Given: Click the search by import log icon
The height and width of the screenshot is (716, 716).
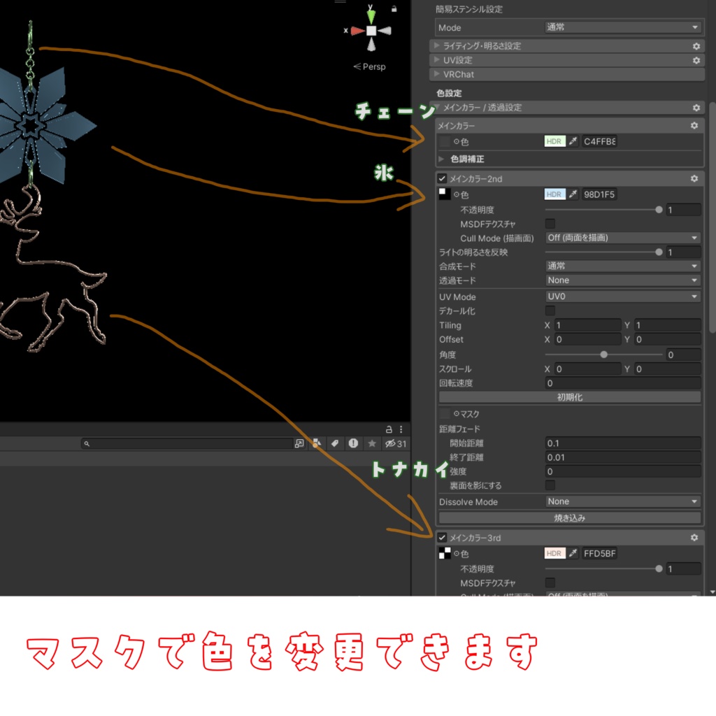Looking at the screenshot, I should pos(353,443).
